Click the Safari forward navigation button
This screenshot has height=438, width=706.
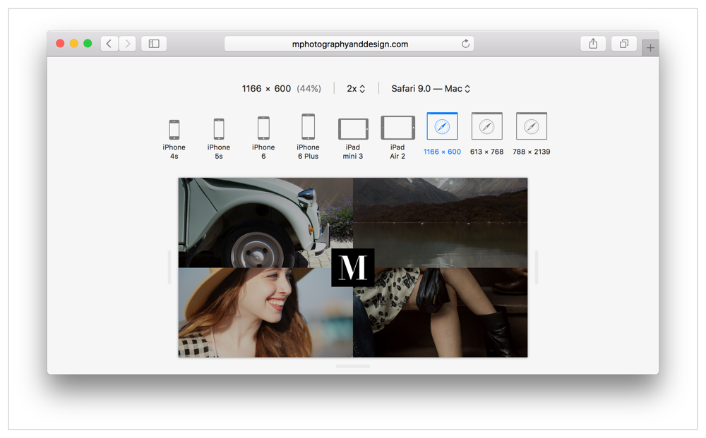128,44
